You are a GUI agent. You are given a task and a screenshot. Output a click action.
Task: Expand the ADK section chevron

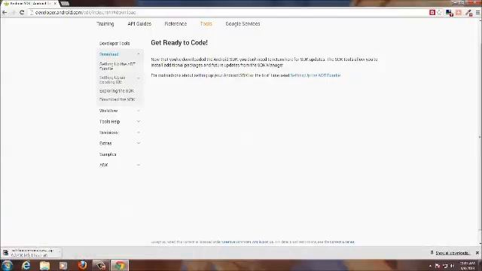click(139, 165)
